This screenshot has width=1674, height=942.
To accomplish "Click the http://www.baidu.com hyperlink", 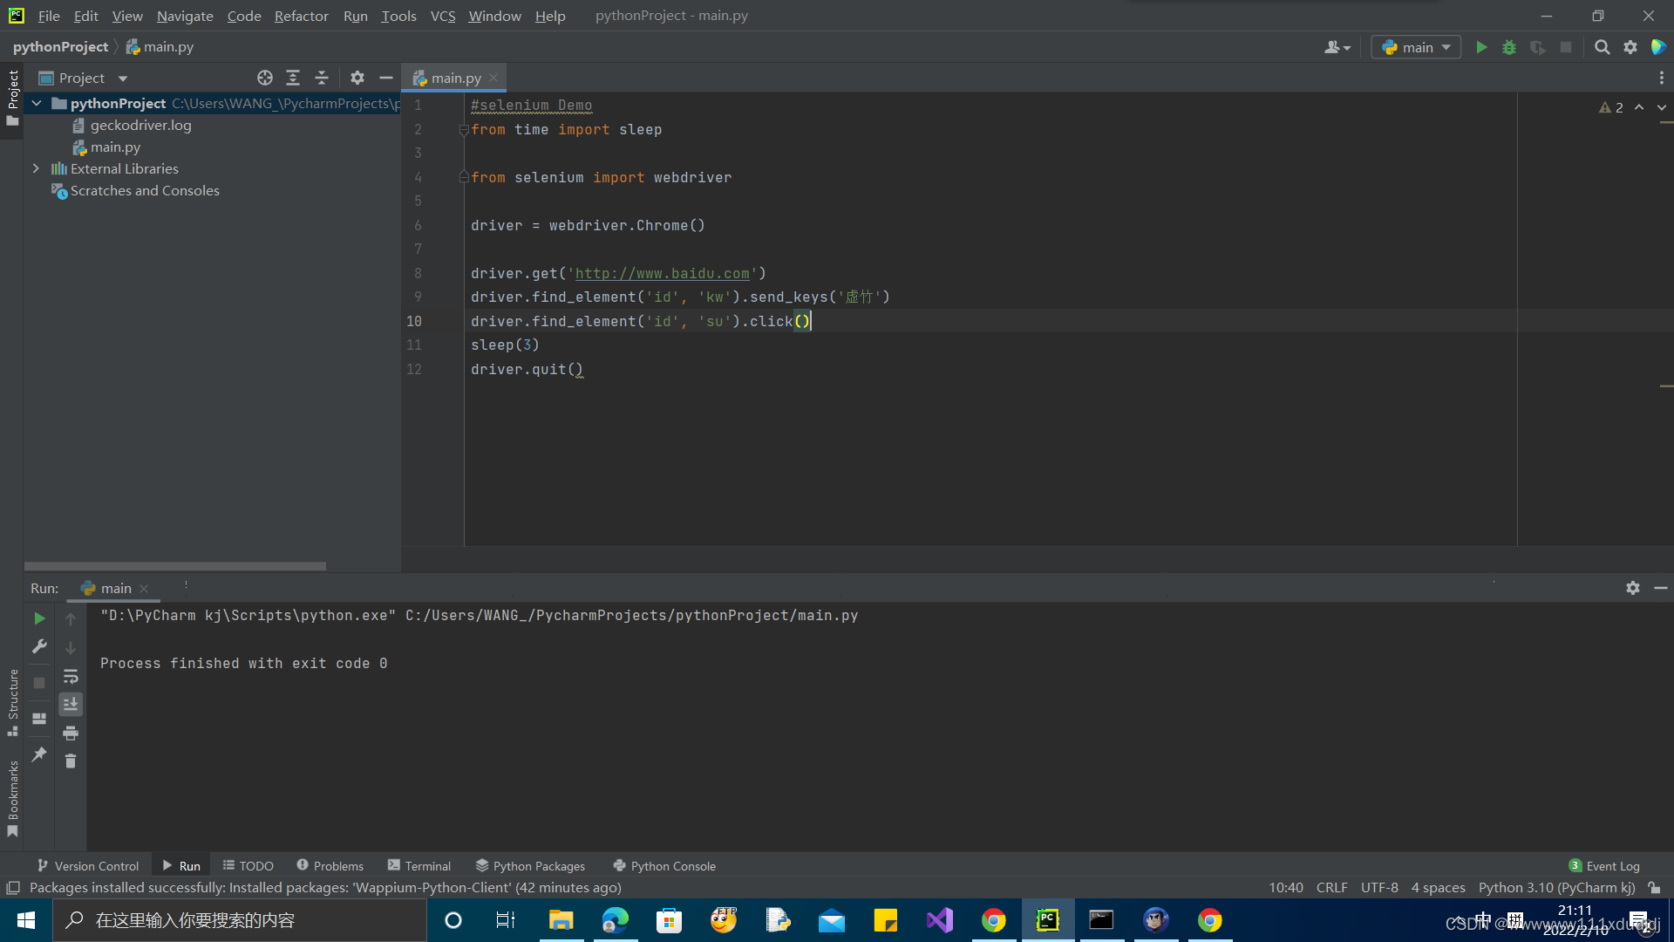I will click(x=664, y=273).
